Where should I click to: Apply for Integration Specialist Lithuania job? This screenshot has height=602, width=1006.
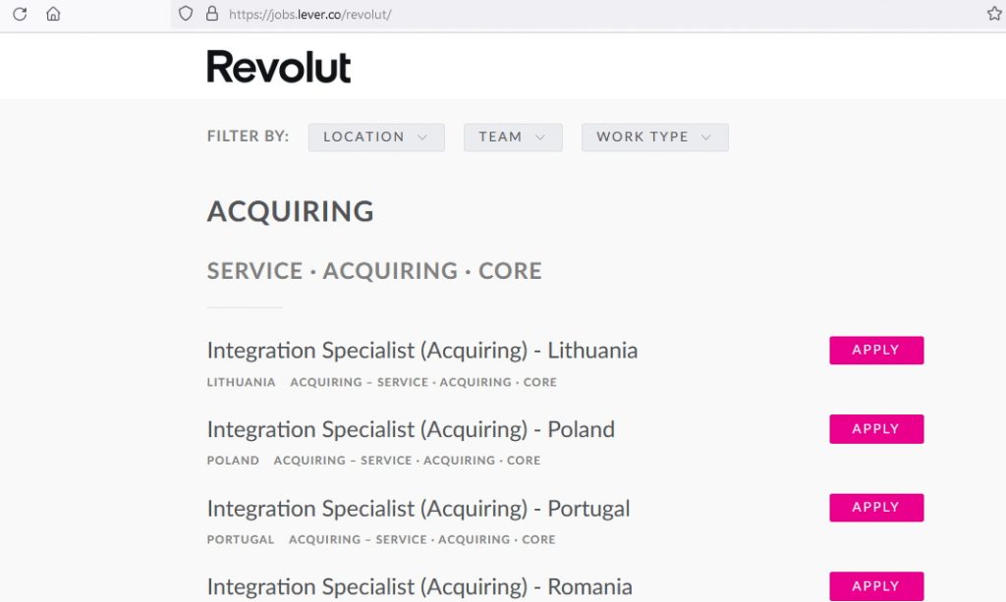876,351
